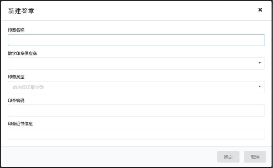Click the dialog header bar right of the title
This screenshot has height=168, width=273.
[x=144, y=11]
